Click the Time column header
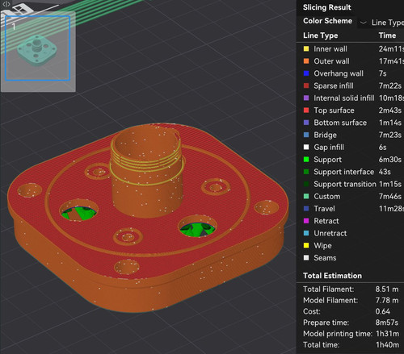 click(387, 35)
